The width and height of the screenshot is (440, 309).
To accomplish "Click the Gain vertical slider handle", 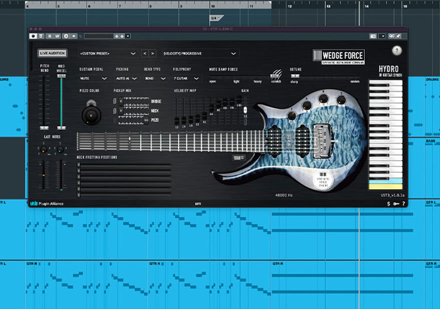I will coord(245,109).
